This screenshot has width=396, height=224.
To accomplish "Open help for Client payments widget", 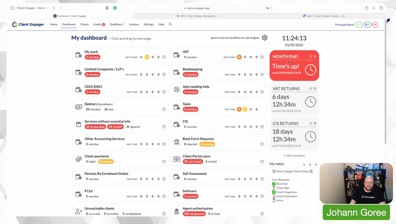I will 164,162.
